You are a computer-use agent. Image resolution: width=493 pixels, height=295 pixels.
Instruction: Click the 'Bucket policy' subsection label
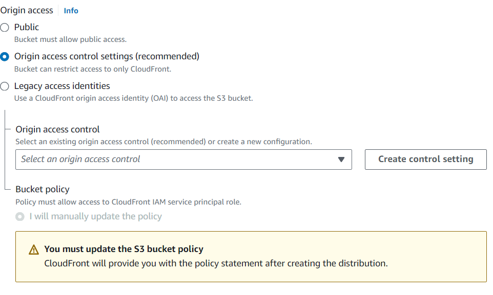pyautogui.click(x=43, y=189)
